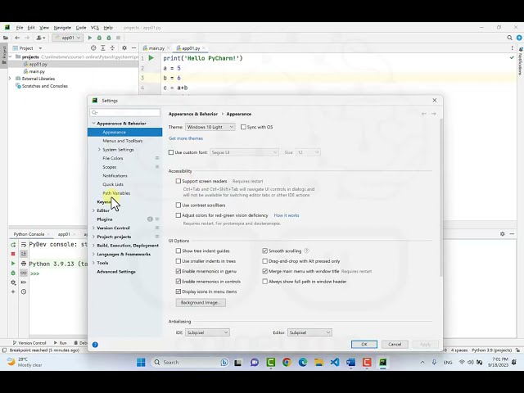
Task: Collapse all in Project panel toolbar
Action: pyautogui.click(x=112, y=48)
